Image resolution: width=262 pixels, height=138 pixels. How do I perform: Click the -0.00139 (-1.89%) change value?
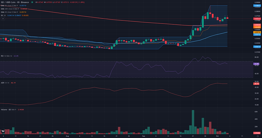(77, 2)
